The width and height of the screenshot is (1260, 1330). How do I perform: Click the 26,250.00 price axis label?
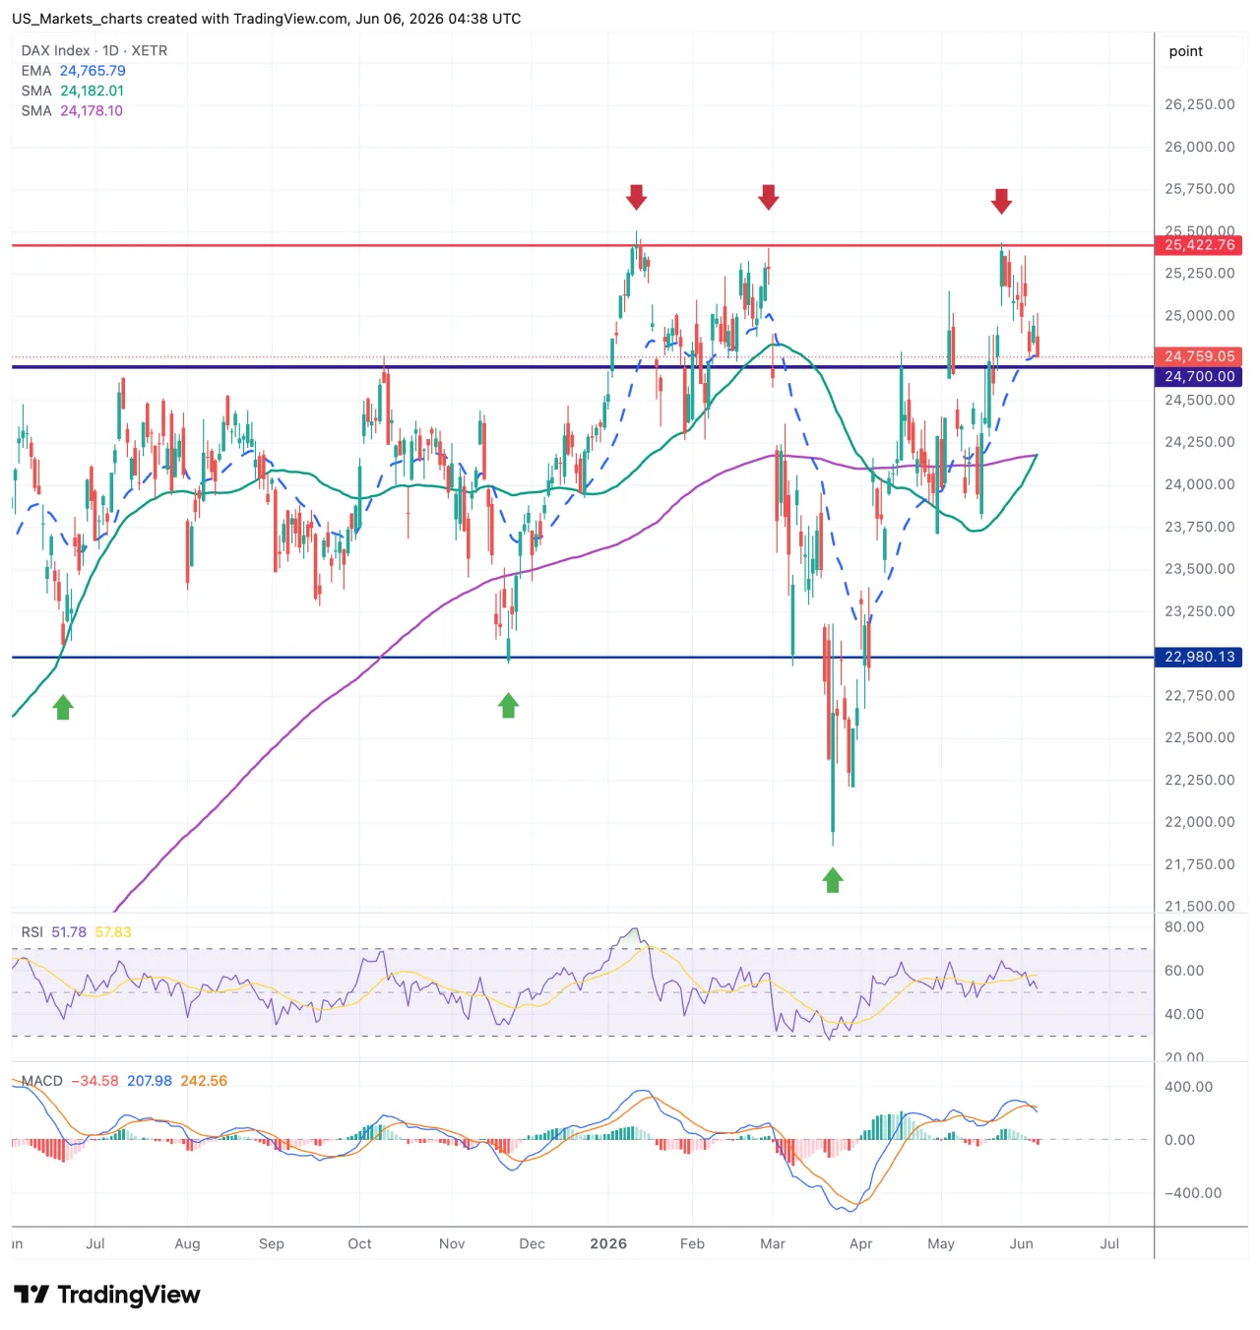click(1200, 104)
